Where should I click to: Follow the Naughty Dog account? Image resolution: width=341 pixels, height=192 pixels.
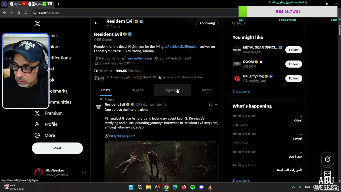coord(294,78)
